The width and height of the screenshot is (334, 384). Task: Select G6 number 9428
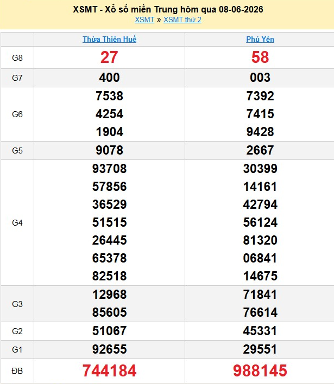tap(260, 132)
